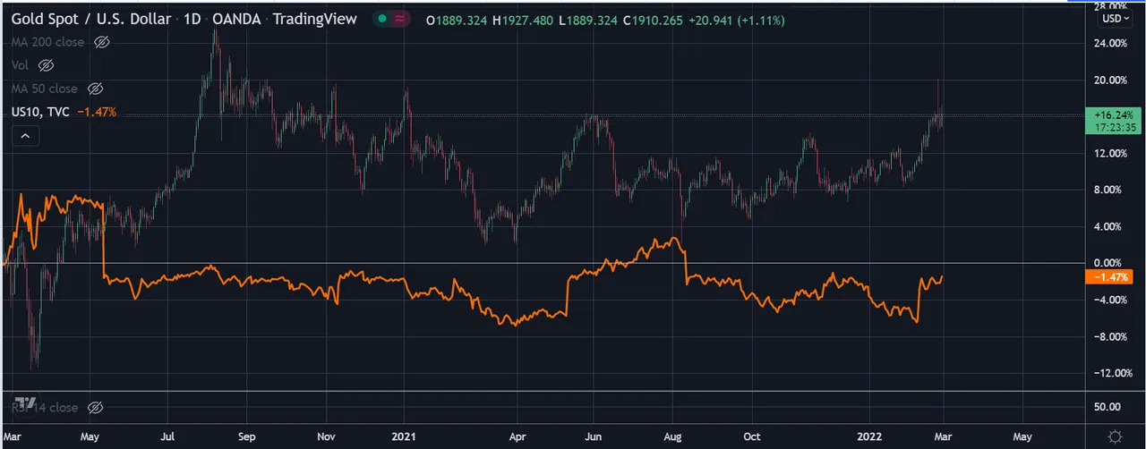Click the Nov label on the time axis

click(x=326, y=437)
